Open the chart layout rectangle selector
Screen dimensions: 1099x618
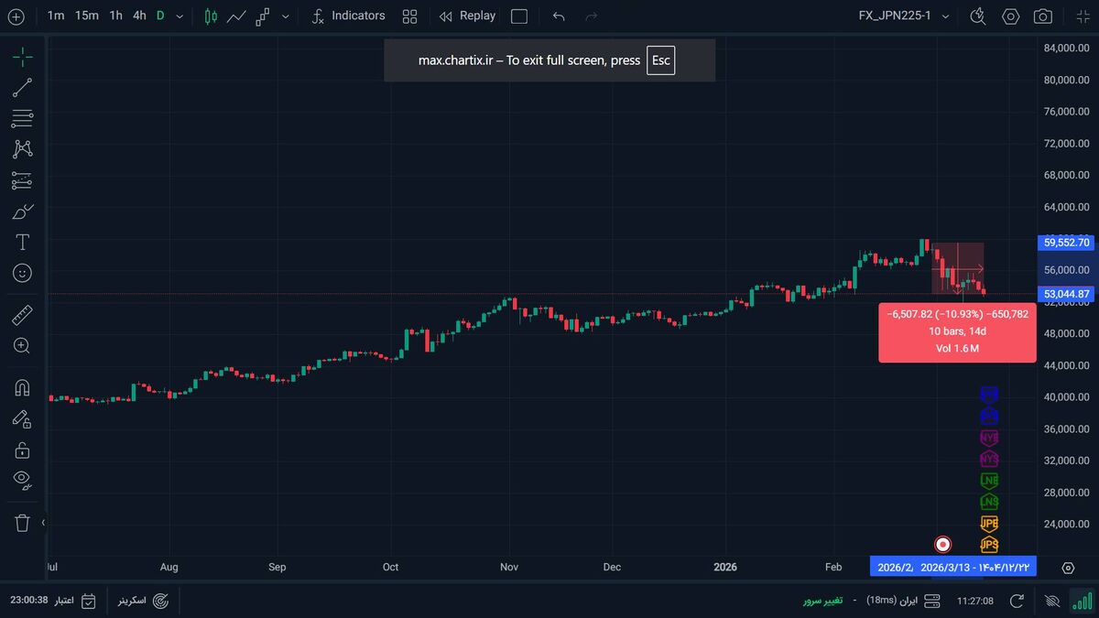coord(519,16)
